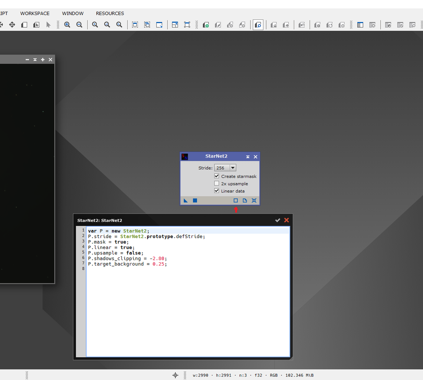Confirm script with gray checkmark icon

(x=278, y=220)
